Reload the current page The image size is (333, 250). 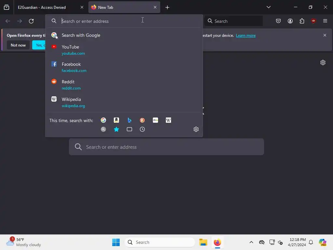[x=31, y=21]
